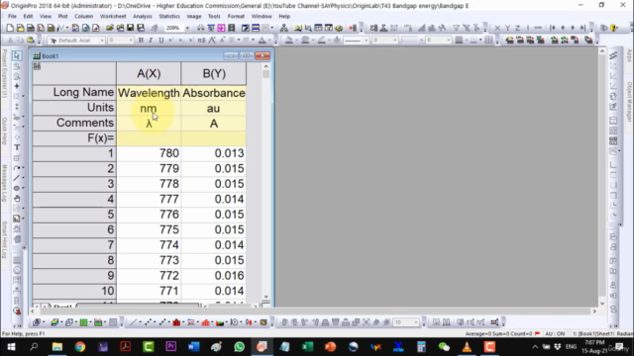Image resolution: width=634 pixels, height=356 pixels.
Task: Expand Line plot type dropdown arrow
Action: point(140,322)
